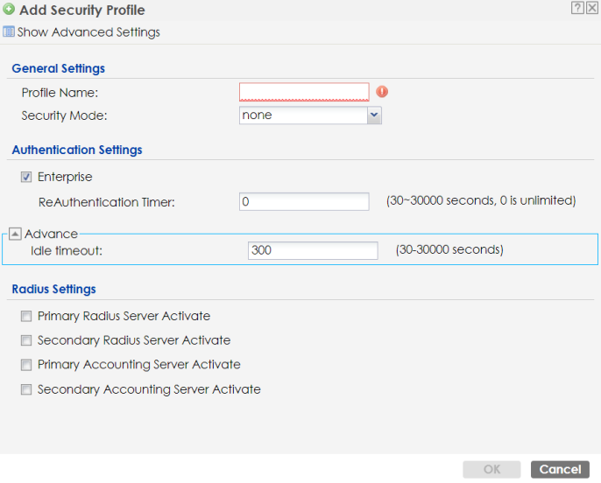The image size is (601, 483).
Task: Click the help question mark icon
Action: click(578, 9)
